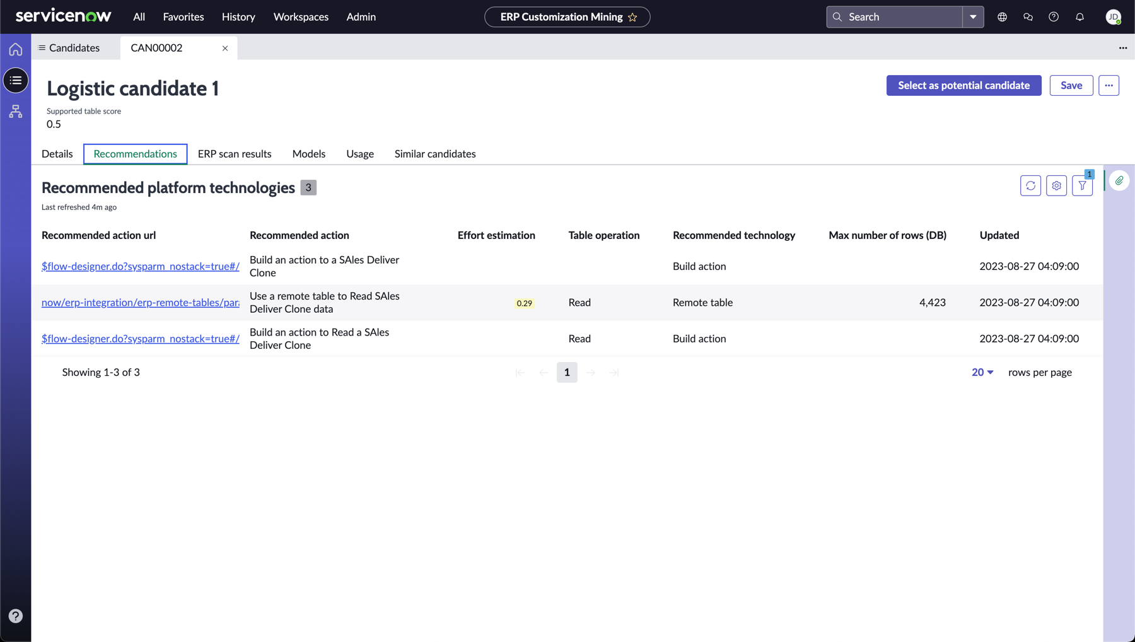1135x642 pixels.
Task: Open the user avatar menu
Action: pyautogui.click(x=1114, y=17)
